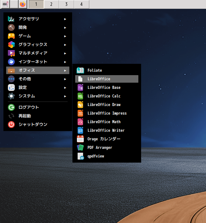Launch Foliate from the Office submenu

pos(107,70)
